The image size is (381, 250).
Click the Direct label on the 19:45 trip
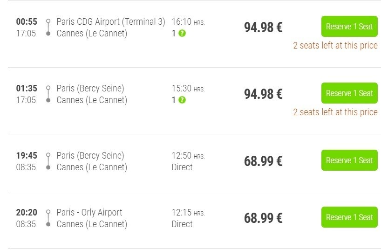182,167
